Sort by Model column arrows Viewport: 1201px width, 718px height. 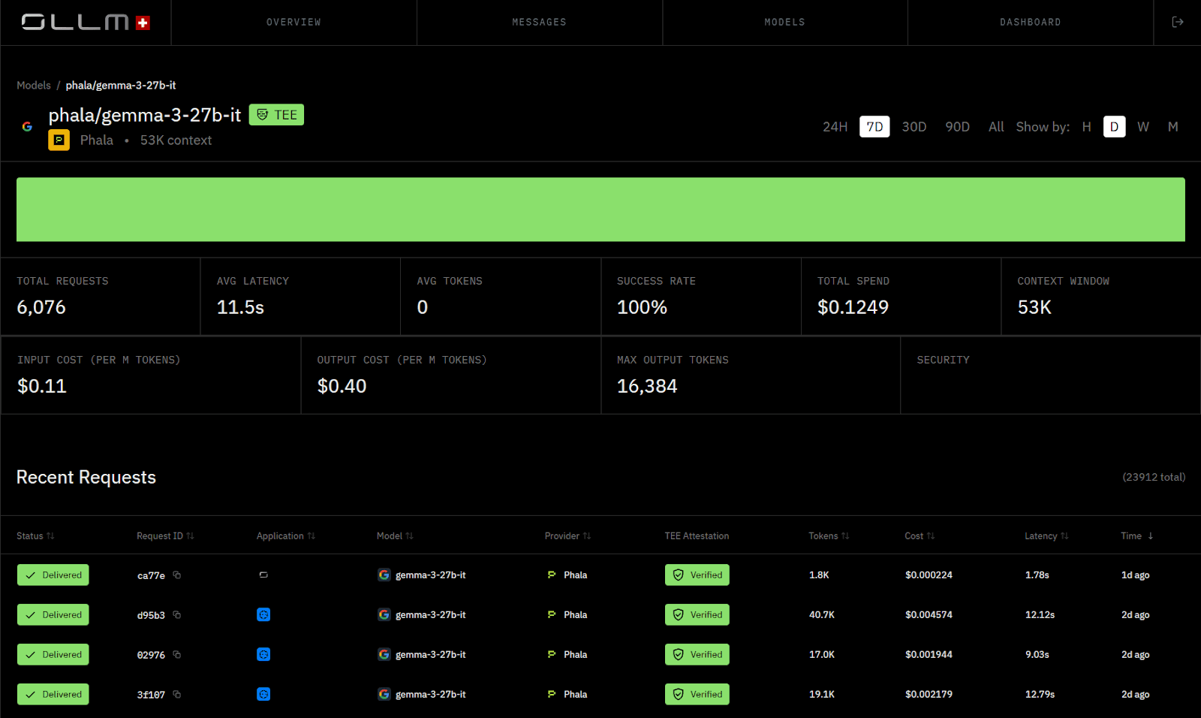pyautogui.click(x=409, y=536)
